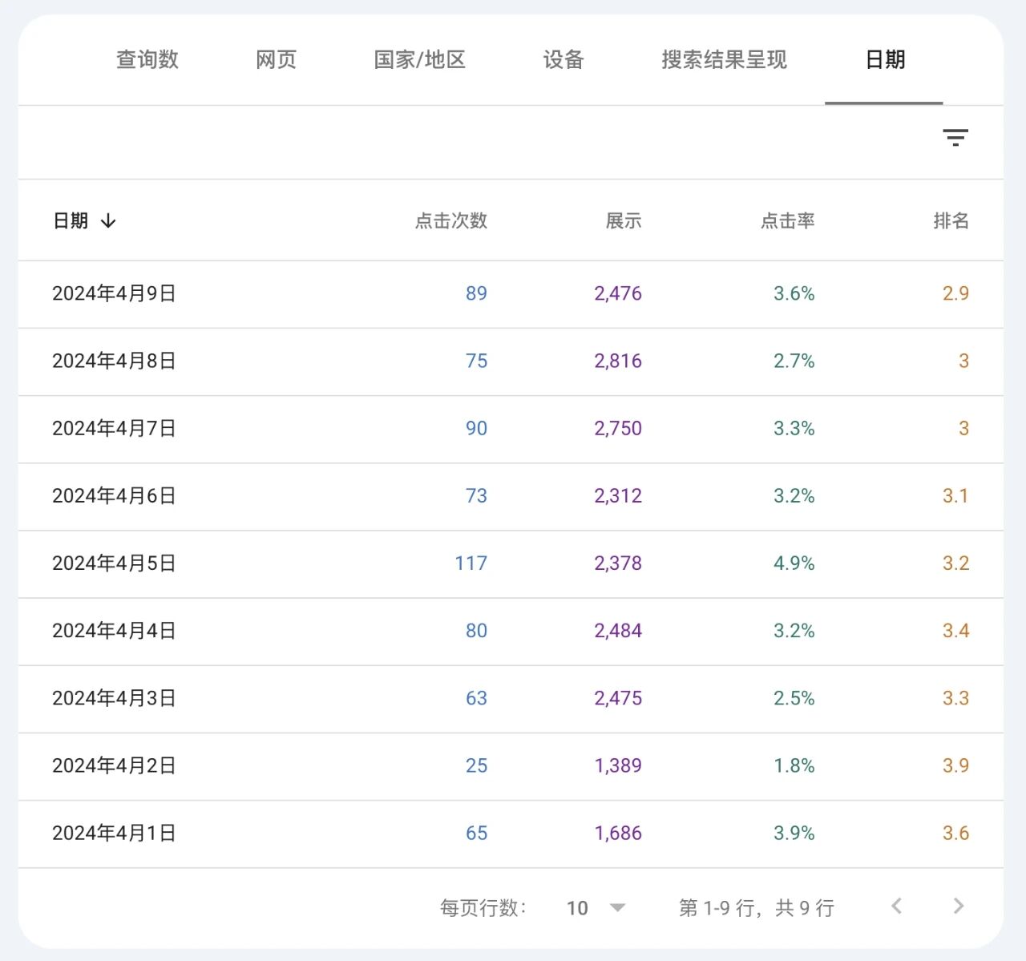Click click-rate value 3.3%
The height and width of the screenshot is (961, 1026).
[x=794, y=429]
